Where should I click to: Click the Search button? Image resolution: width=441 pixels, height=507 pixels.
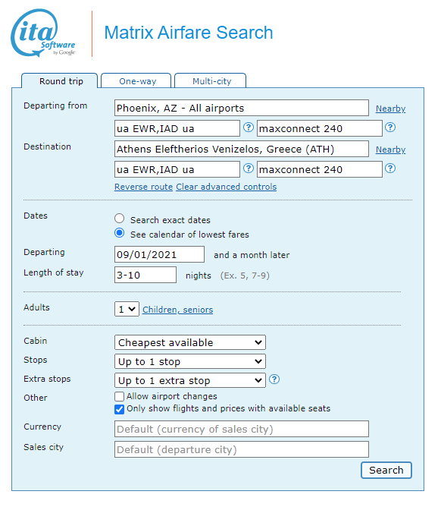coord(386,470)
